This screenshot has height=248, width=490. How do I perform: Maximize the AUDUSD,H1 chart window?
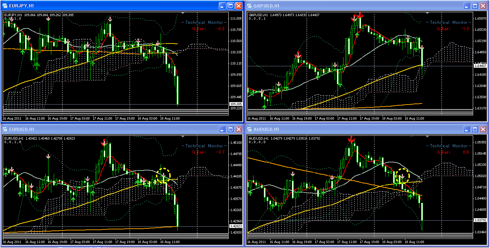(475, 129)
